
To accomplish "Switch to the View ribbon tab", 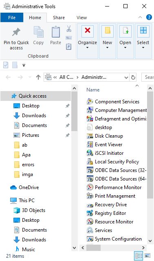I will click(81, 18).
